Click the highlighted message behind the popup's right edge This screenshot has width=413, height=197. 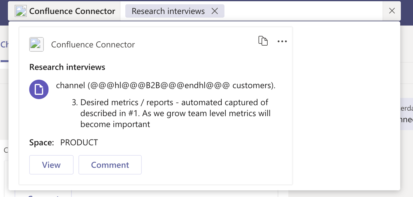tap(407, 114)
